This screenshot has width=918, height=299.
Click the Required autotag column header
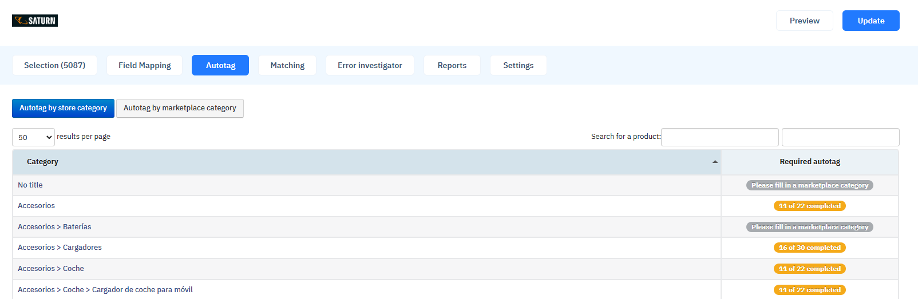tap(810, 162)
